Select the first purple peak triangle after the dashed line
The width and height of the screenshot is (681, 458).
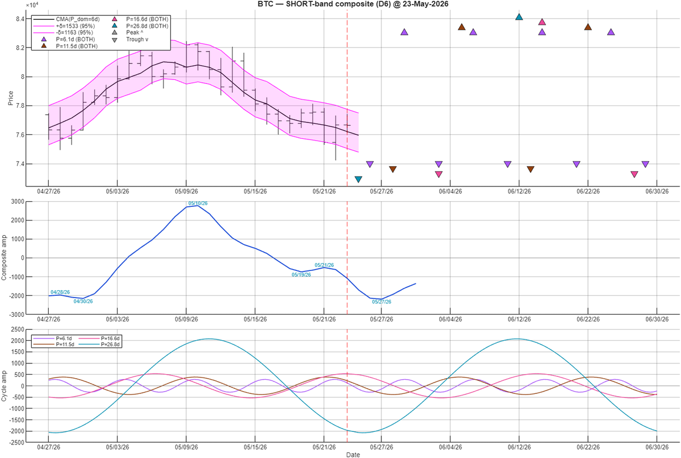click(404, 32)
